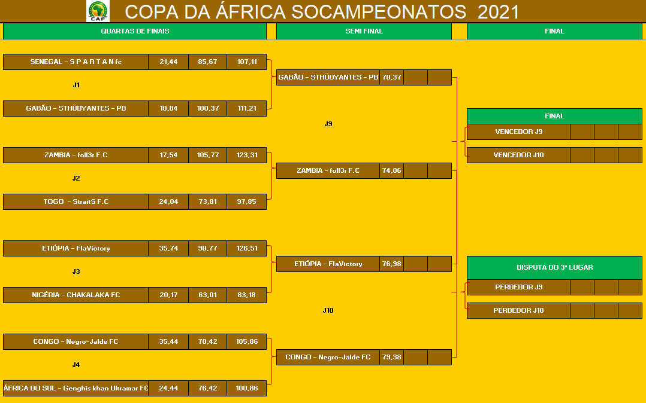Screen dimensions: 646x403
Task: Select the VENCEDOR J9 cell
Action: pyautogui.click(x=518, y=132)
